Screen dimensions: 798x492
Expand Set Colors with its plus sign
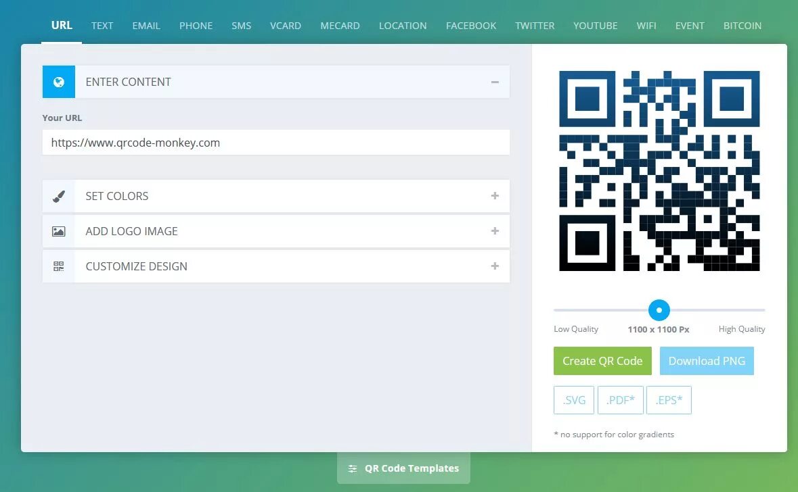tap(495, 196)
